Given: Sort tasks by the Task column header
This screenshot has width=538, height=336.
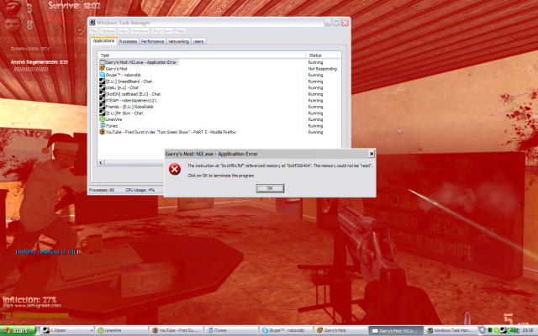Looking at the screenshot, I should [x=202, y=55].
